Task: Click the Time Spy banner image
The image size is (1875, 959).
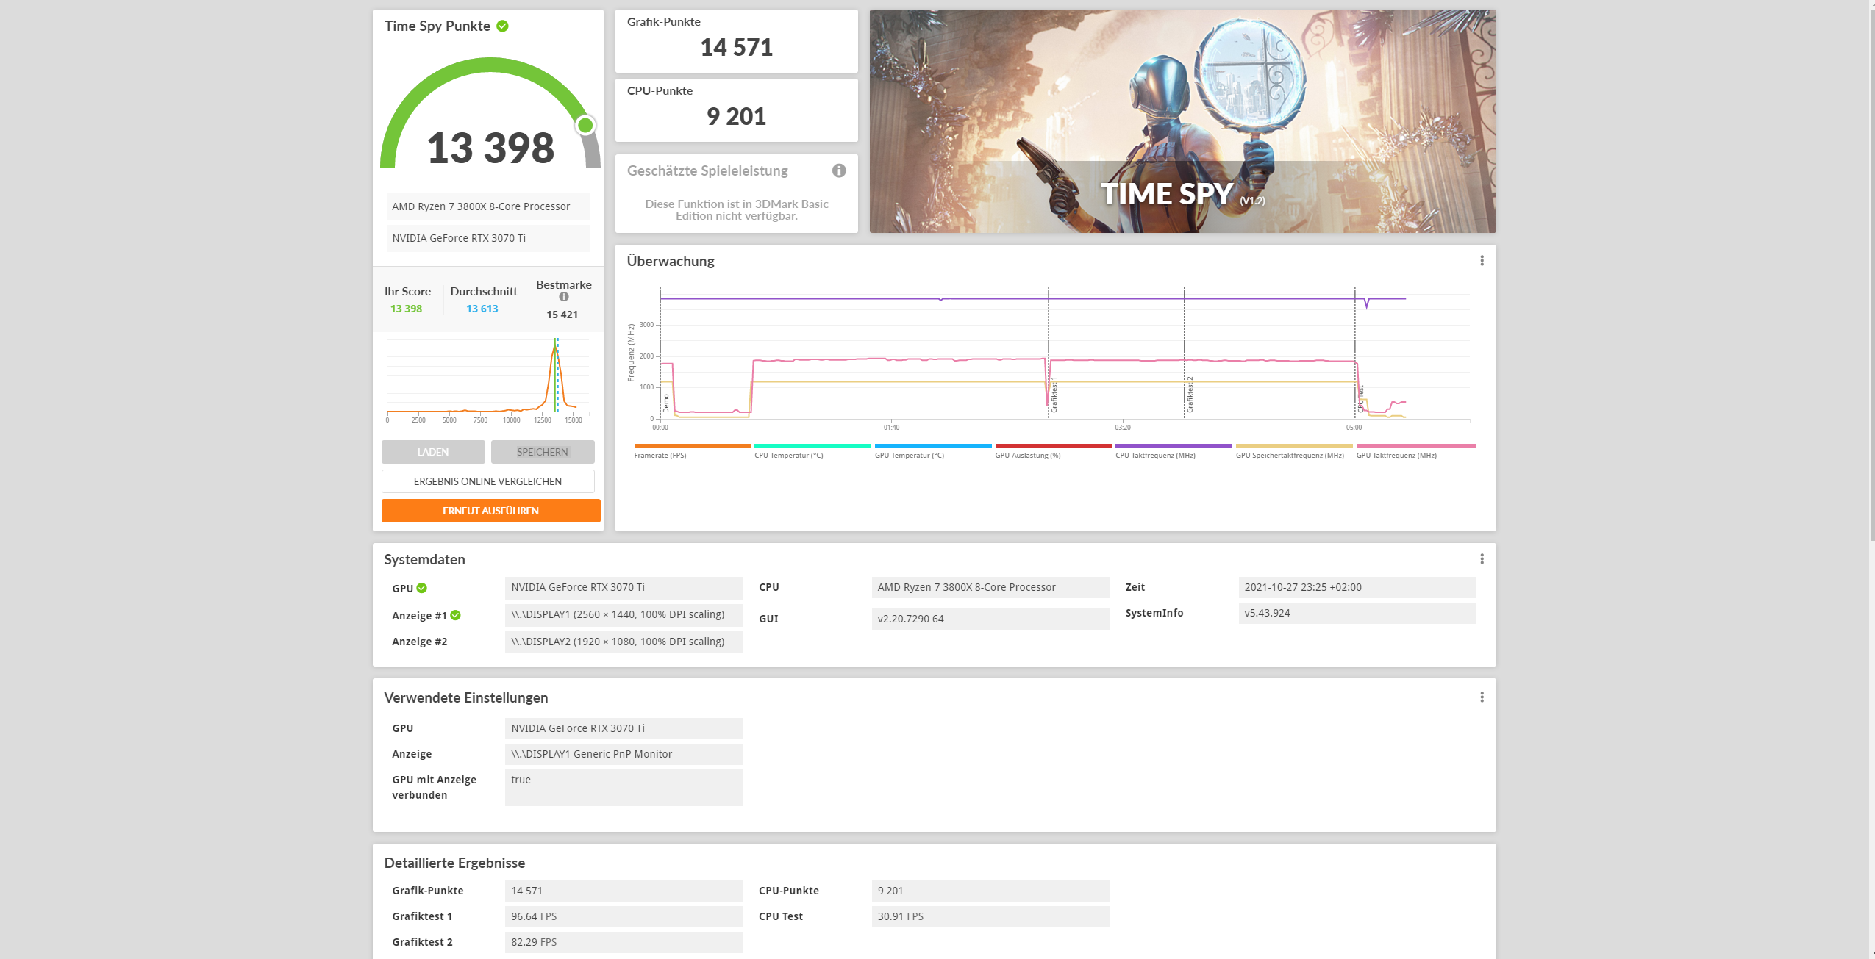Action: point(1182,121)
